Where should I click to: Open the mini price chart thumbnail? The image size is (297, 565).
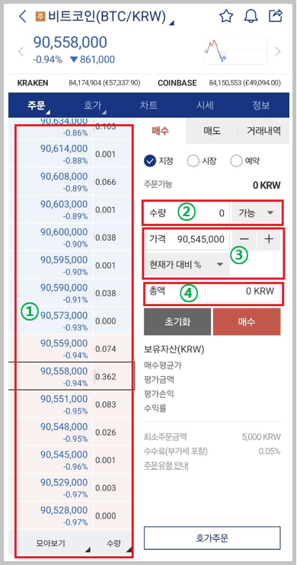click(236, 52)
